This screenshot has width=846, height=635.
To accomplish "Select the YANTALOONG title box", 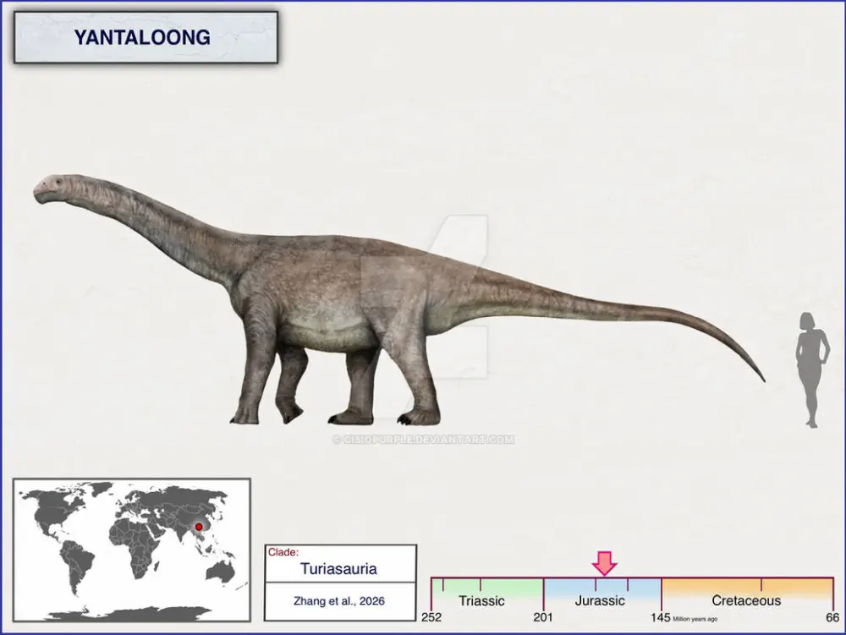I will 146,37.
